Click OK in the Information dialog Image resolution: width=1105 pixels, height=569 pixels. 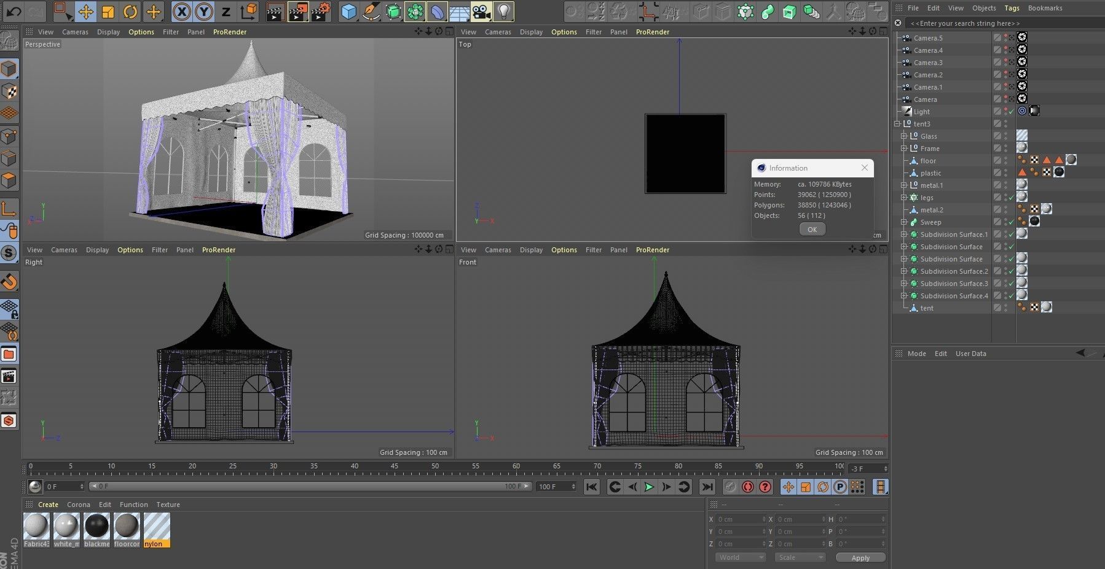point(812,229)
